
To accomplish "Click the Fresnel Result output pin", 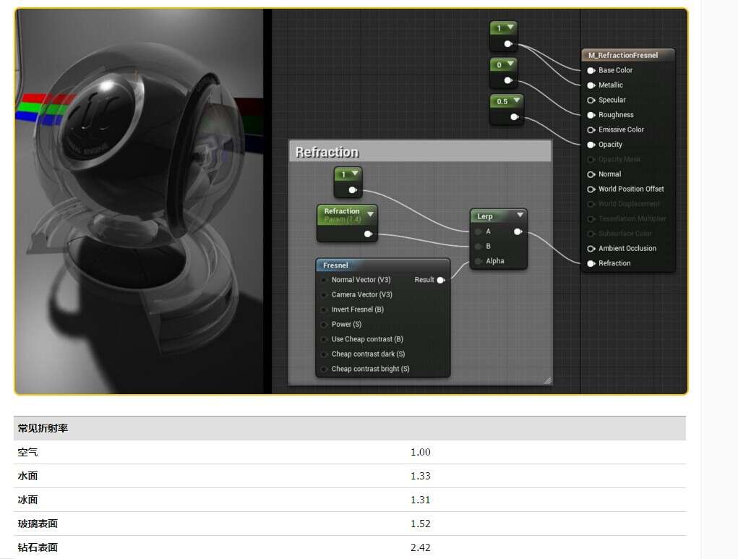I will tap(441, 280).
